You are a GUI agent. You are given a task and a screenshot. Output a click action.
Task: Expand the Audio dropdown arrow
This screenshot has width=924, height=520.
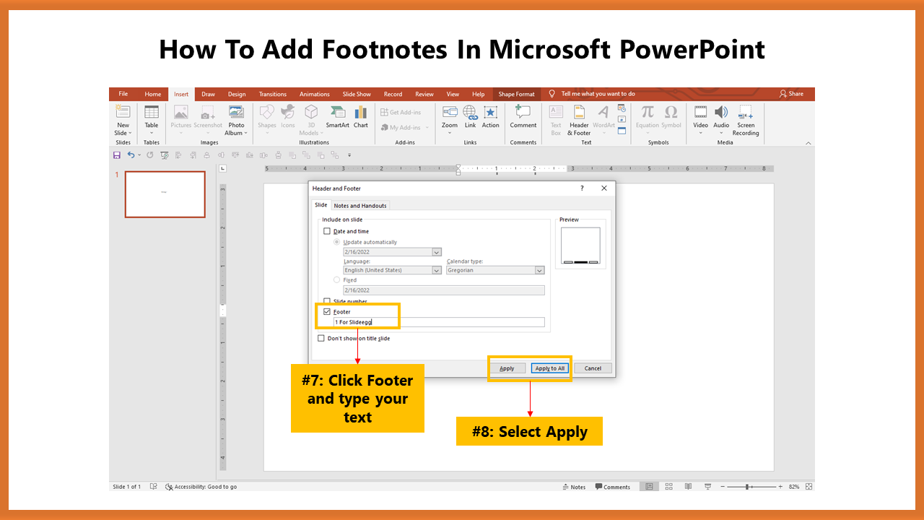click(721, 133)
